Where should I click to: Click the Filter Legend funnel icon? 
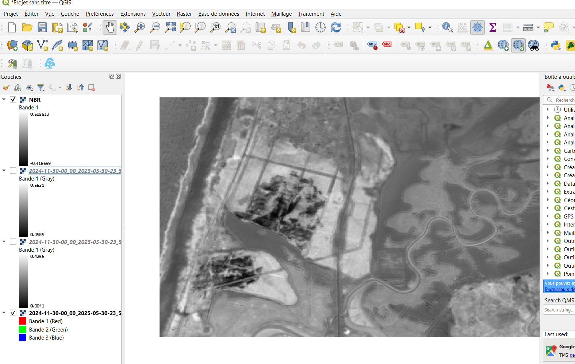point(41,88)
